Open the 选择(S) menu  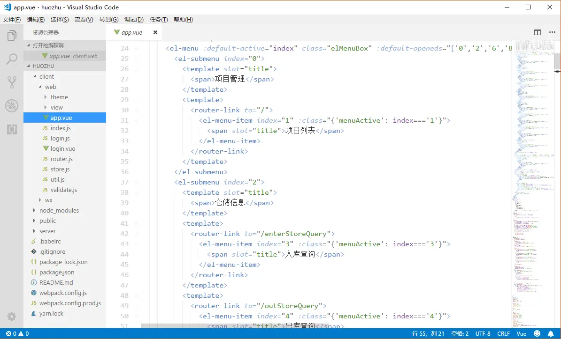[x=60, y=20]
